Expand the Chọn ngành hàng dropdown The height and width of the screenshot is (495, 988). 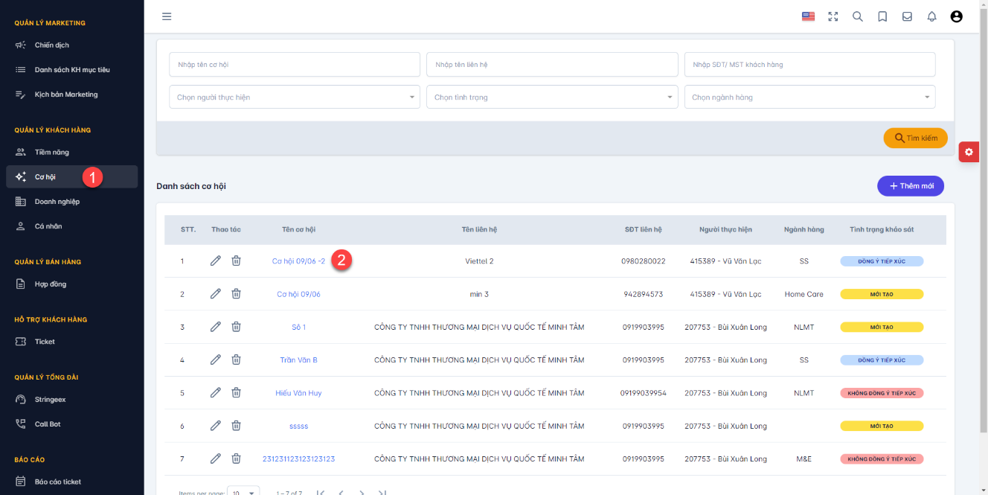point(809,97)
